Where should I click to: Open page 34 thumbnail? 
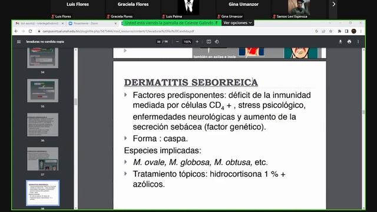(42, 58)
